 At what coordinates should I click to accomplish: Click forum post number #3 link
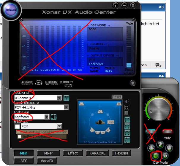(161, 7)
